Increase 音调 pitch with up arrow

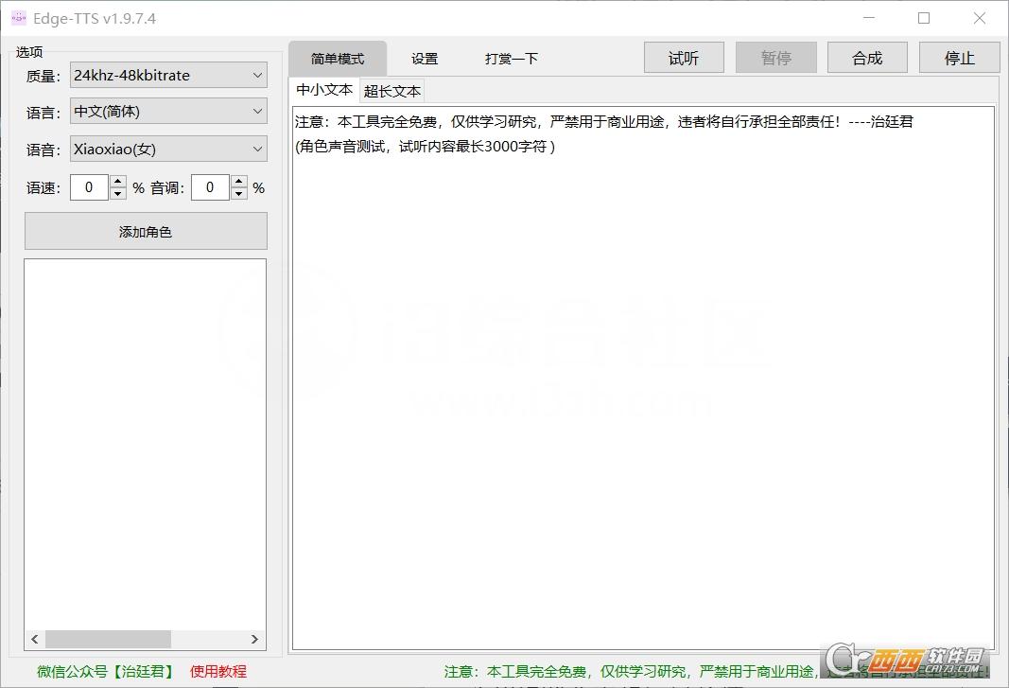click(238, 181)
